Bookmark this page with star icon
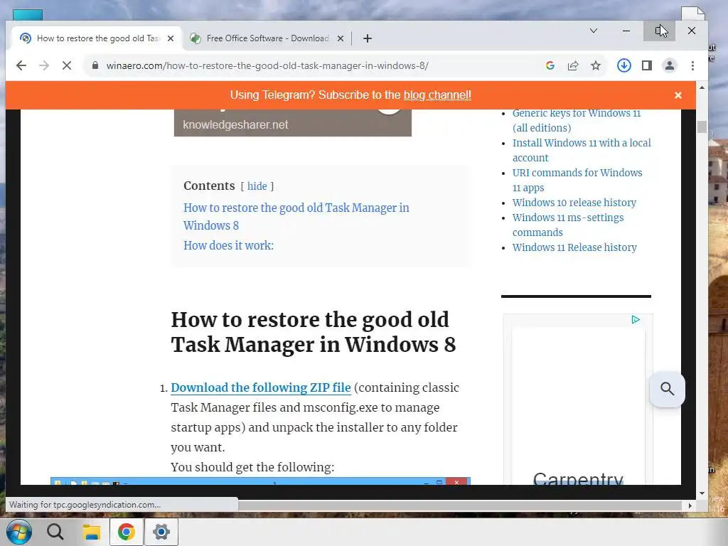Viewport: 728px width, 546px height. (596, 65)
